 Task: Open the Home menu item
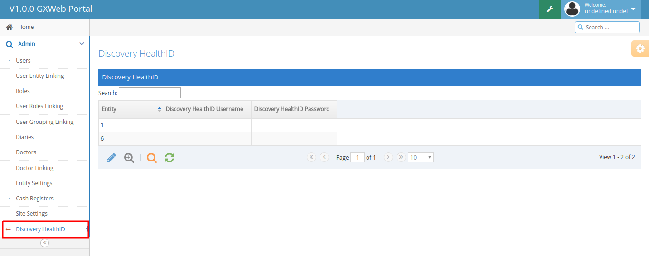click(45, 27)
